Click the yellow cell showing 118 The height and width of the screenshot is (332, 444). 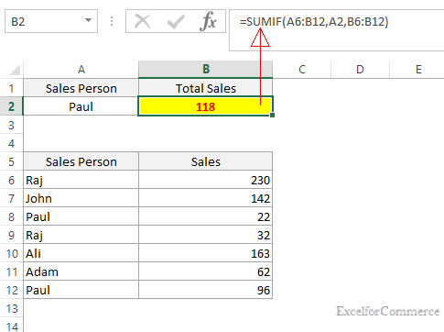205,106
